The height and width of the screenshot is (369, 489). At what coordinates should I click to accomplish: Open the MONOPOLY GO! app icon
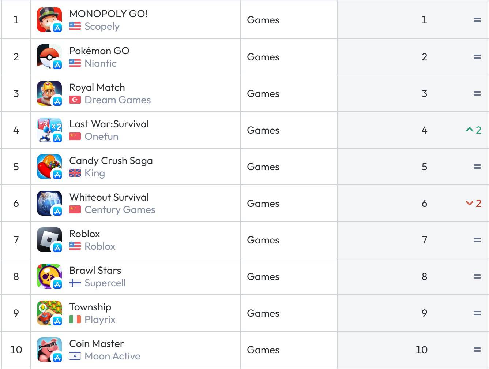point(49,20)
